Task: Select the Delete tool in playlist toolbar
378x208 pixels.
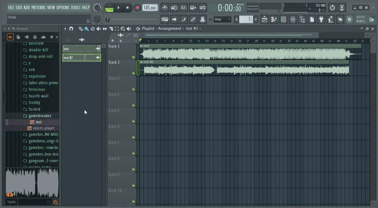Action: (x=92, y=29)
